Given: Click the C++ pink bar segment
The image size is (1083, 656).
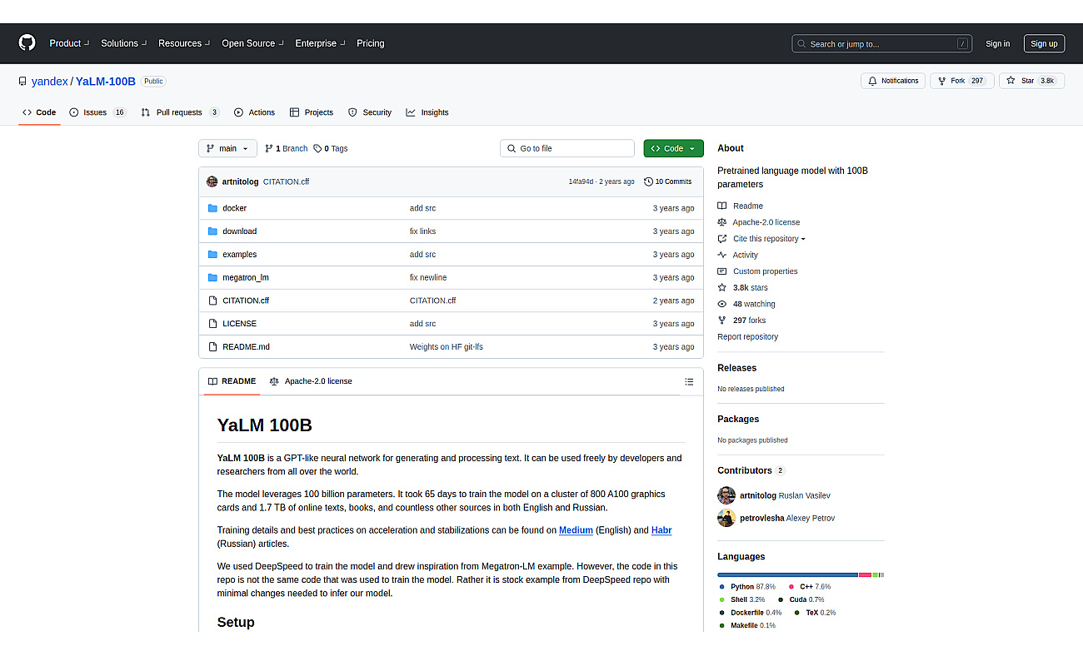Looking at the screenshot, I should [x=865, y=574].
